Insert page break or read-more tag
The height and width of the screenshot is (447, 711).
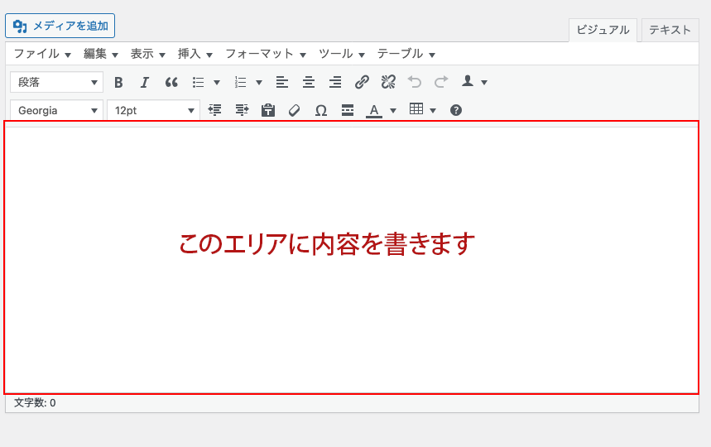(348, 110)
